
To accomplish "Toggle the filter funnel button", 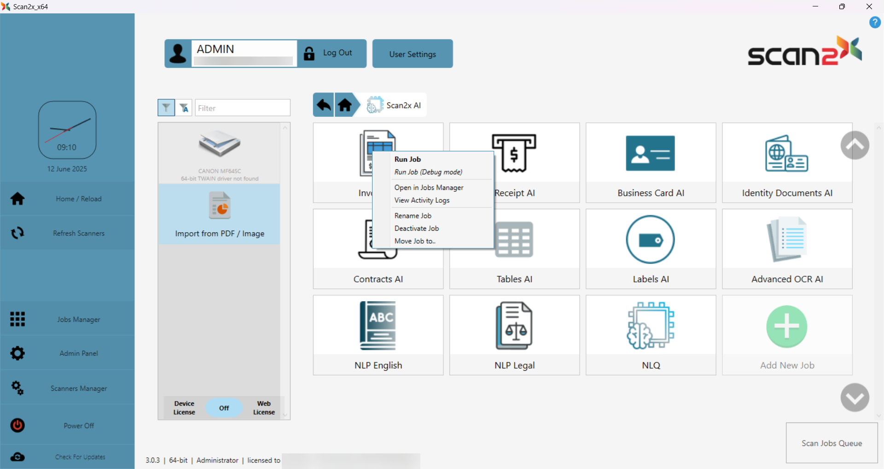I will (166, 108).
